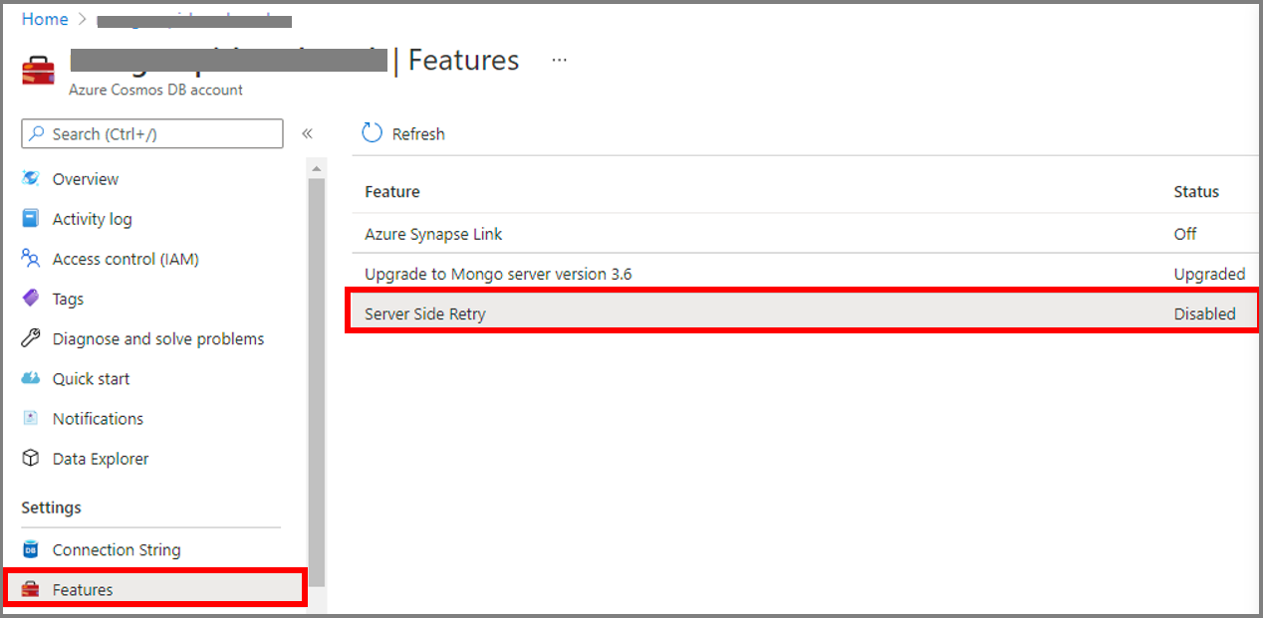The height and width of the screenshot is (618, 1263).
Task: Click the Search (Ctrl+/) input field
Action: tap(152, 133)
